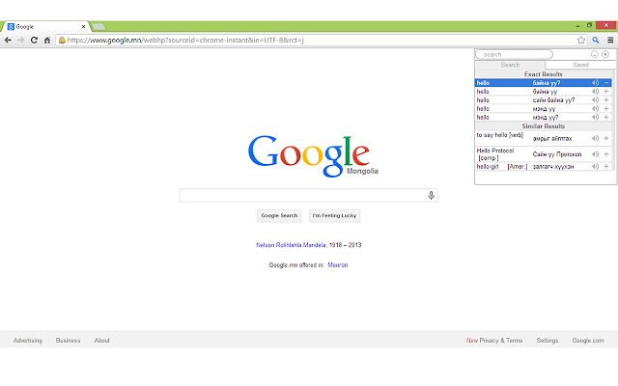The image size is (618, 386).
Task: Open the browser home page icon
Action: tap(47, 41)
